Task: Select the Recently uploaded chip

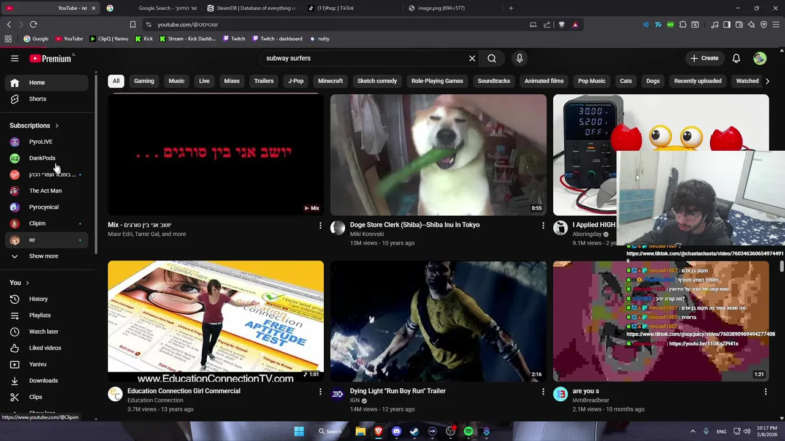Action: pos(698,81)
